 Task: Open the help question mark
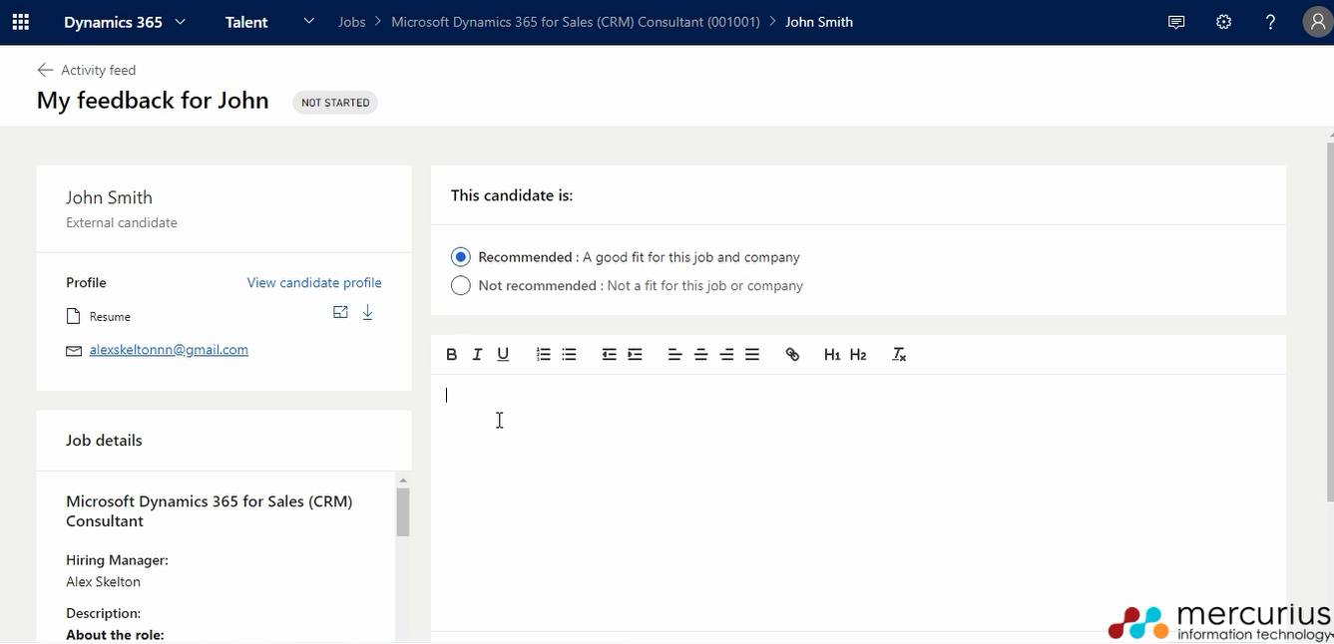click(1270, 22)
